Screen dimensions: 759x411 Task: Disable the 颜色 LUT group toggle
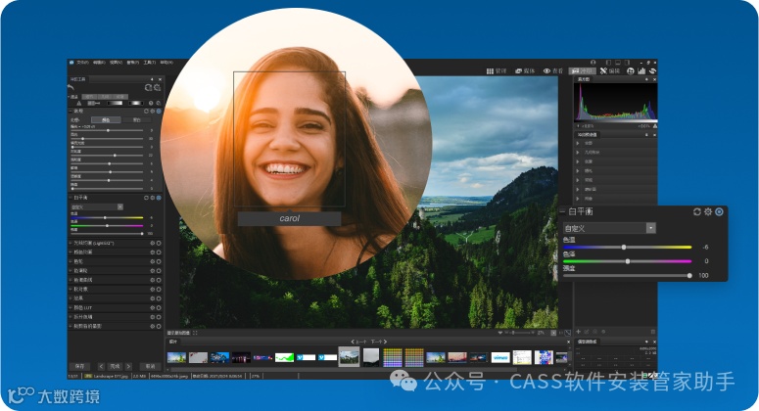[x=158, y=306]
